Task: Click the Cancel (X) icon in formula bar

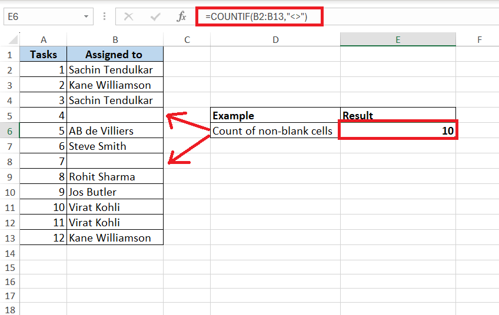Action: (x=128, y=16)
